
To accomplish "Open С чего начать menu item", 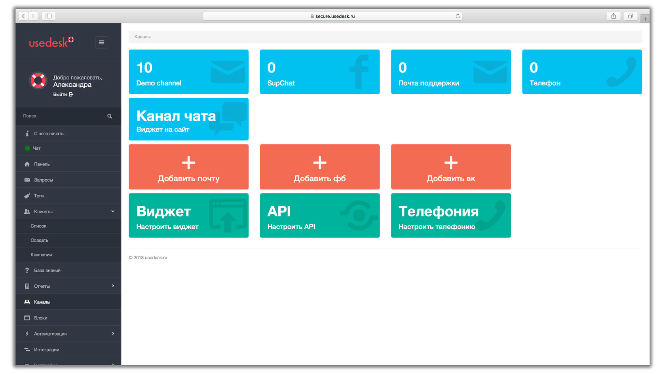I will coord(68,133).
